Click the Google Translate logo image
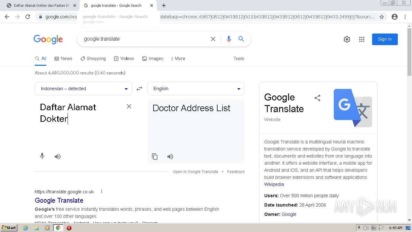 353,108
